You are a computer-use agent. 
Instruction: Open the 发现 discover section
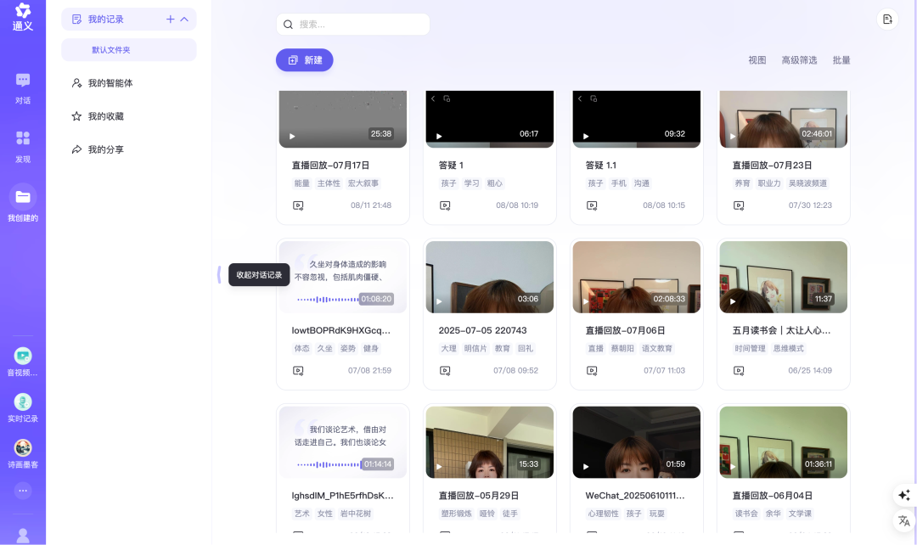coord(23,147)
